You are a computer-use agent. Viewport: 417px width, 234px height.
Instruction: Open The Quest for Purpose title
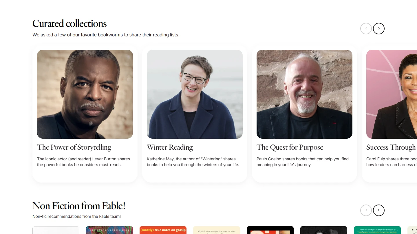tap(290, 147)
